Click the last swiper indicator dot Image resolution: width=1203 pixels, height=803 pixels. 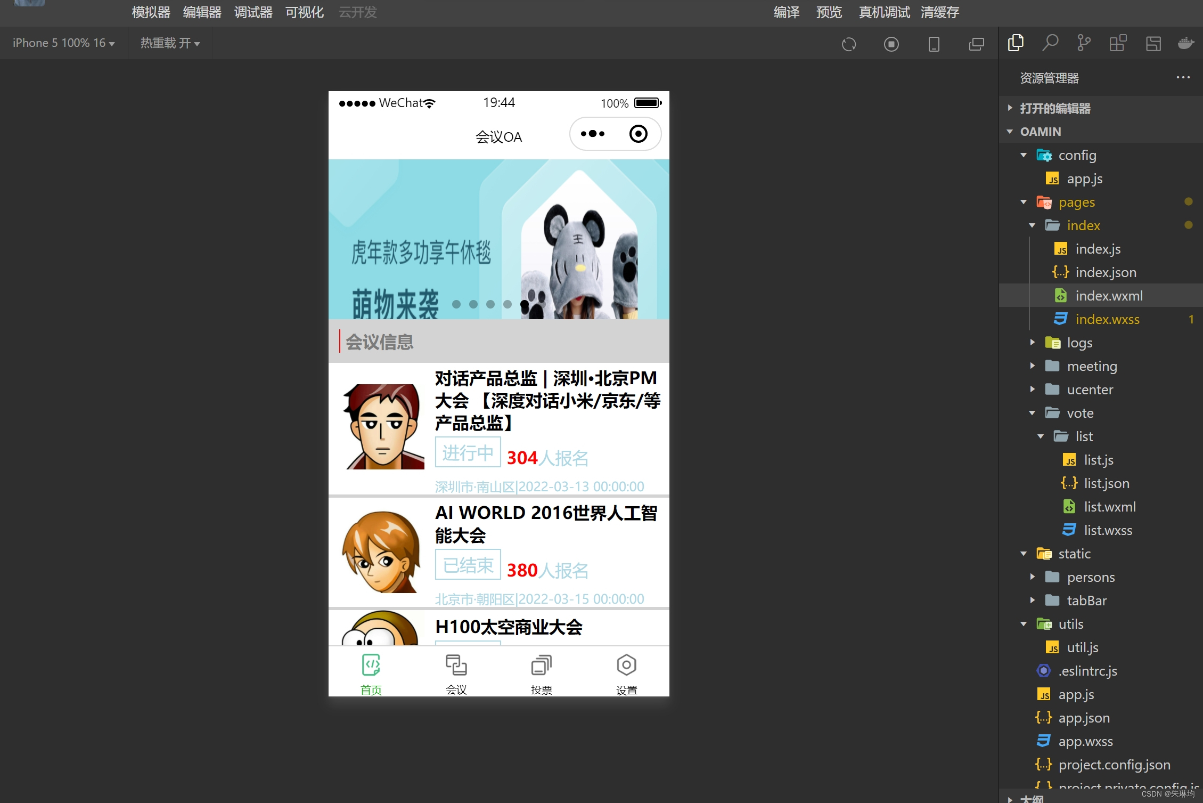(x=525, y=304)
